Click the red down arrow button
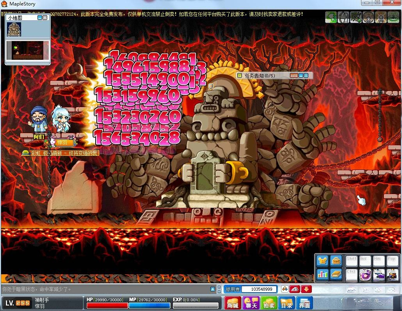This screenshot has height=311, width=402. [x=306, y=289]
